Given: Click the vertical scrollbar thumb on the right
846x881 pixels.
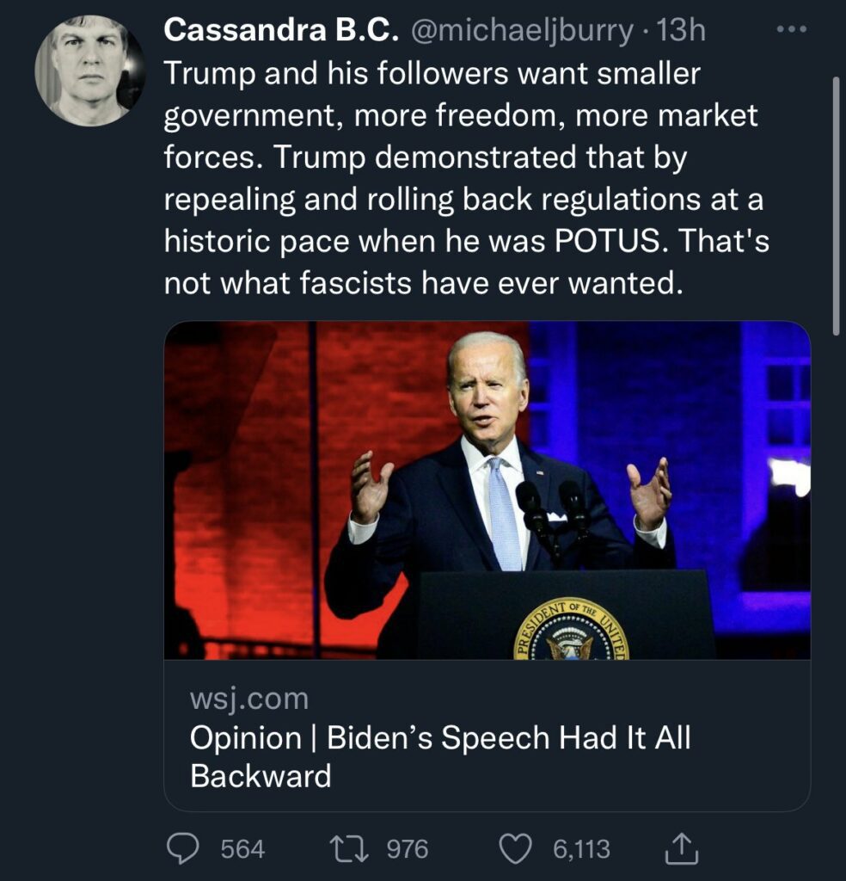Looking at the screenshot, I should point(835,205).
